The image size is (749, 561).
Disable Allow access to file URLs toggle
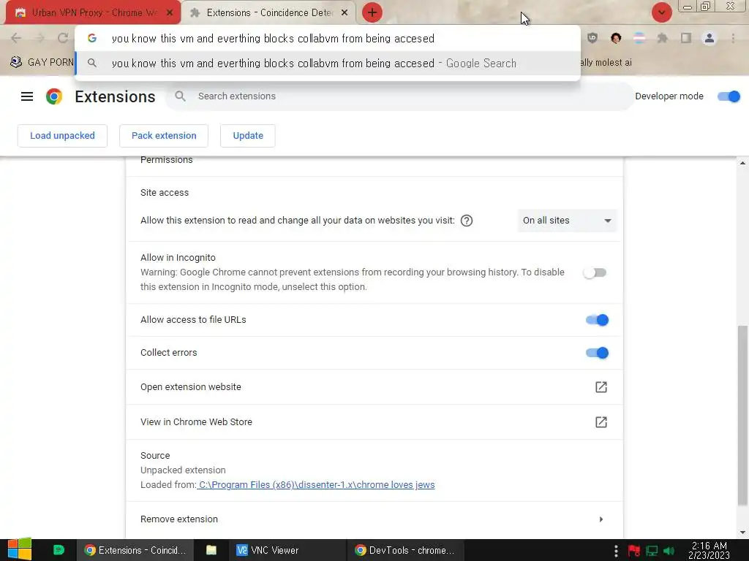coord(597,320)
